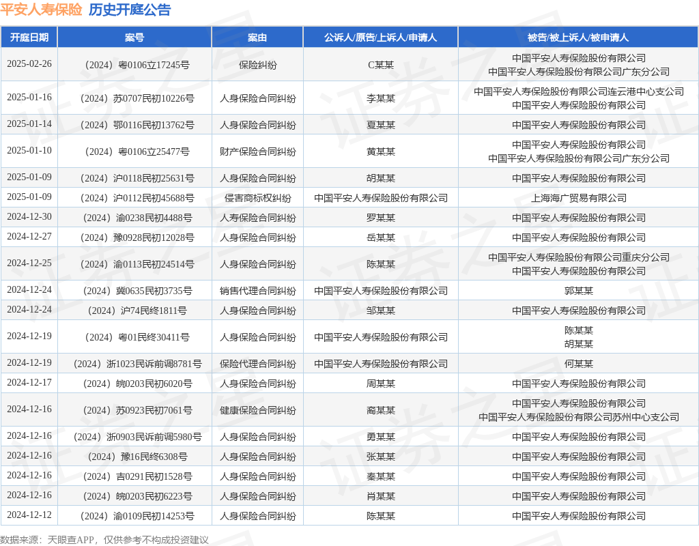The image size is (699, 546).
Task: Click cause 保险纠纷 in first row
Action: pos(257,65)
